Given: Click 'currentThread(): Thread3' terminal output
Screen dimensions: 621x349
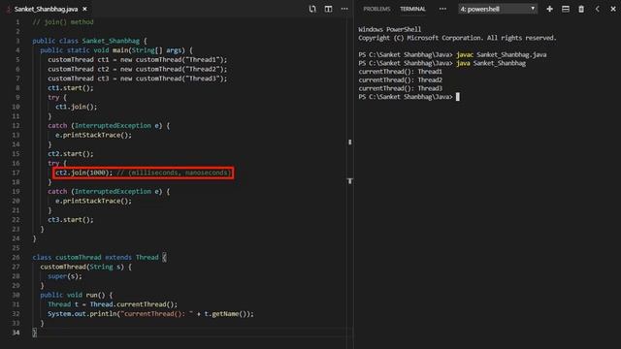Looking at the screenshot, I should tap(401, 88).
